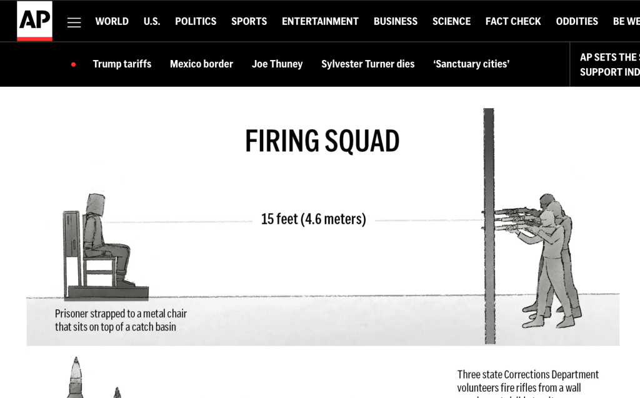Select the Sports menu item
This screenshot has height=398, width=640.
pyautogui.click(x=249, y=21)
